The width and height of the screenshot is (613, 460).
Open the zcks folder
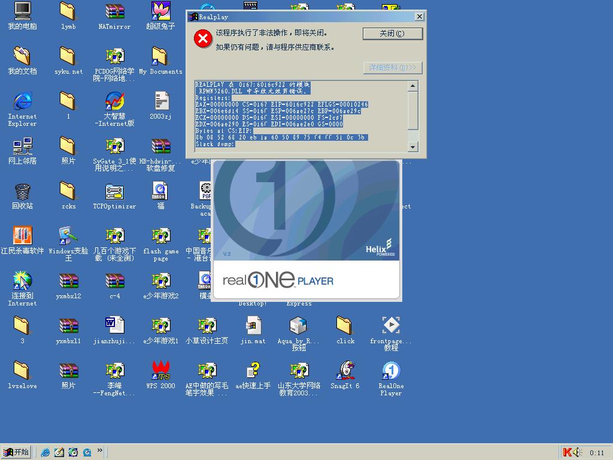68,190
